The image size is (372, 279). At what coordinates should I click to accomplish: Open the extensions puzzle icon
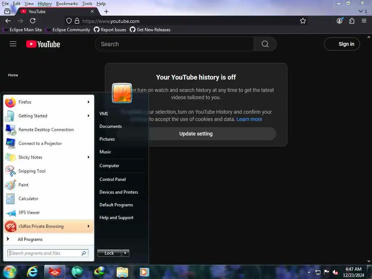352,21
